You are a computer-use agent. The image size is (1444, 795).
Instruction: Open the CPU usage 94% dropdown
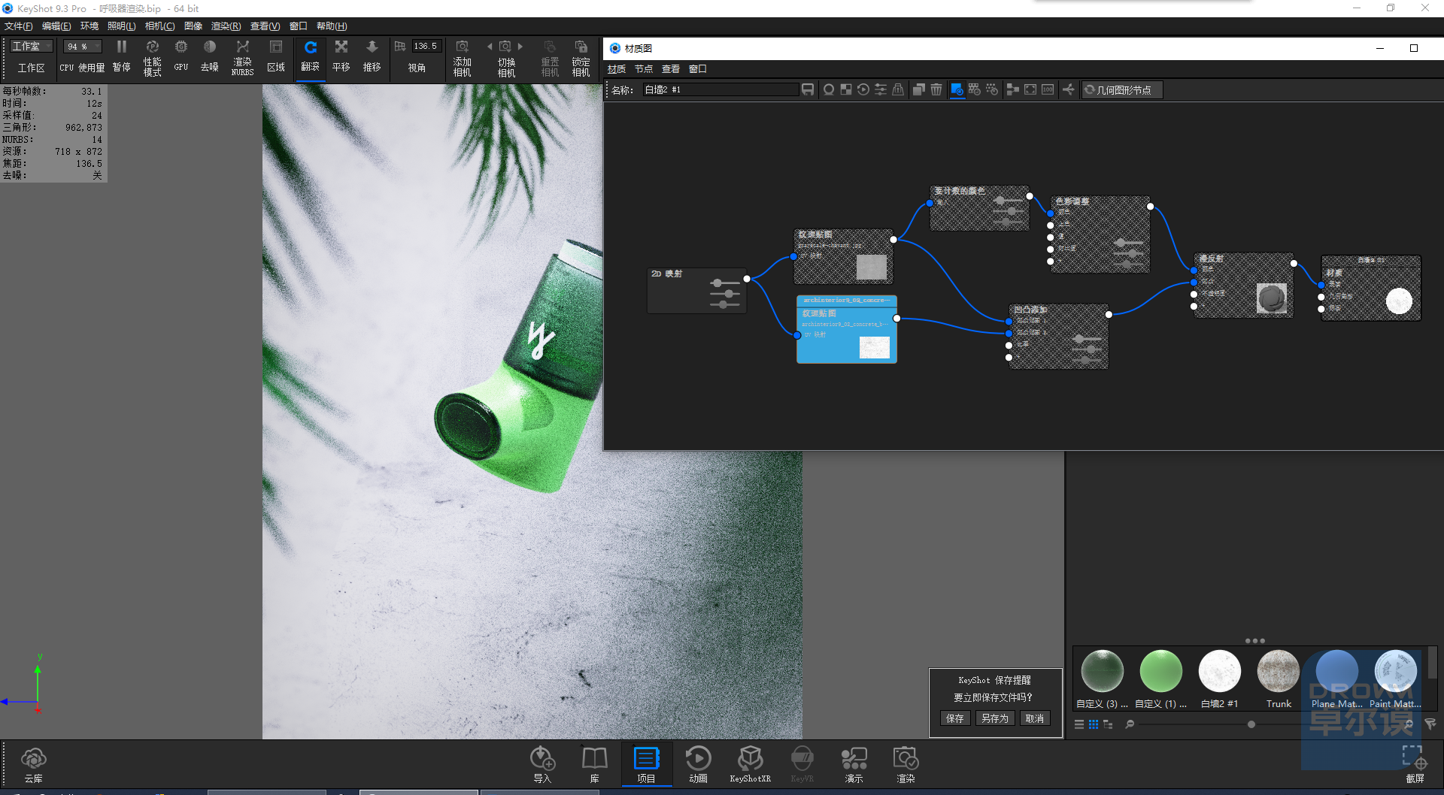82,47
